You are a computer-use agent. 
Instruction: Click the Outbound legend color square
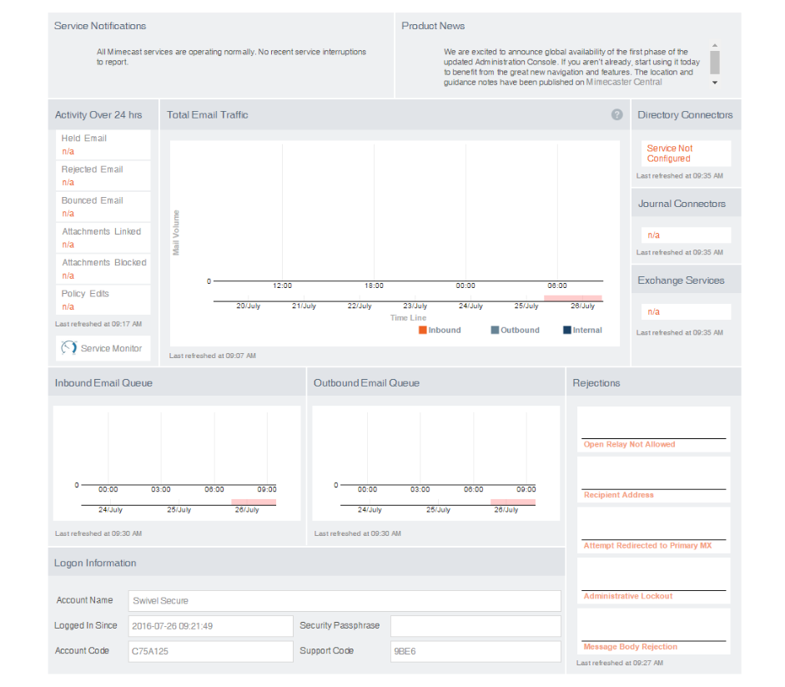pos(495,330)
